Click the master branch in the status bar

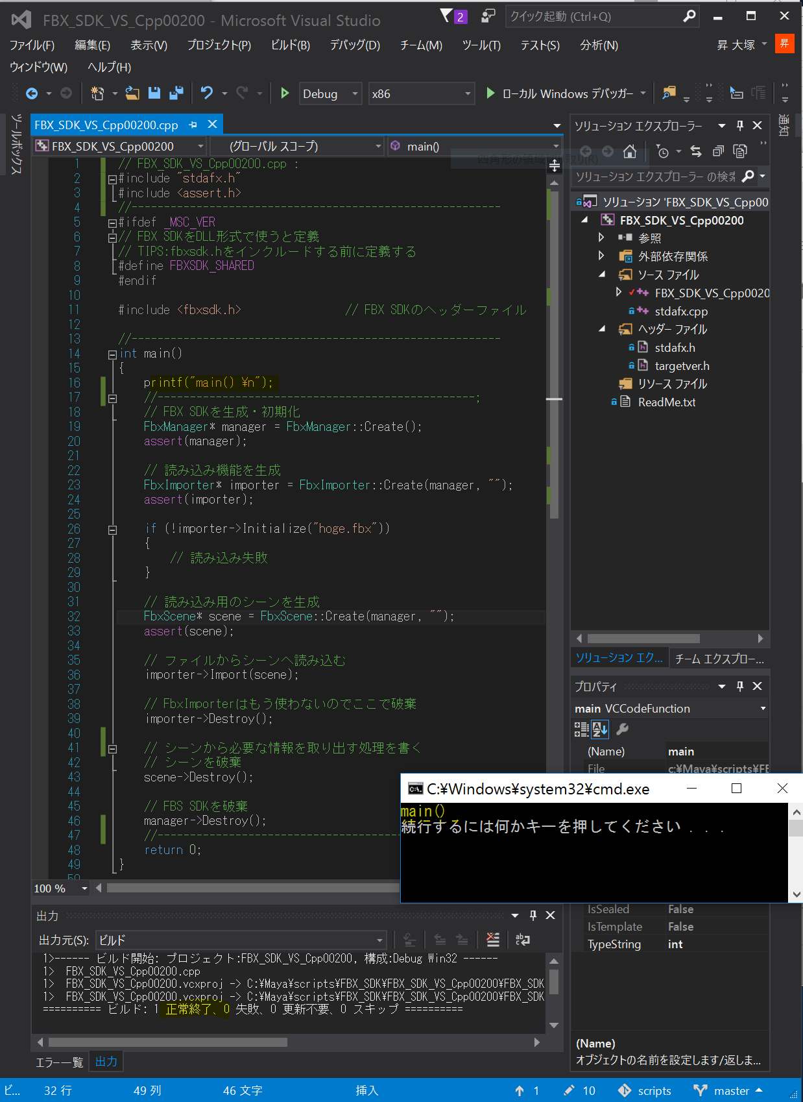[x=728, y=1090]
